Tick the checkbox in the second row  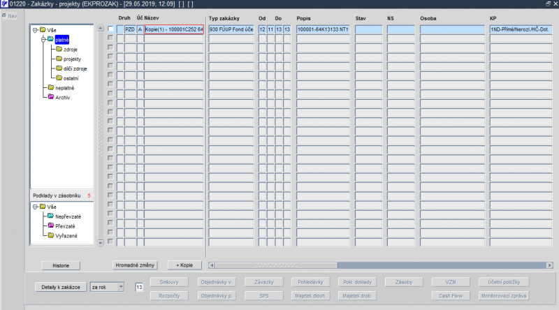110,38
